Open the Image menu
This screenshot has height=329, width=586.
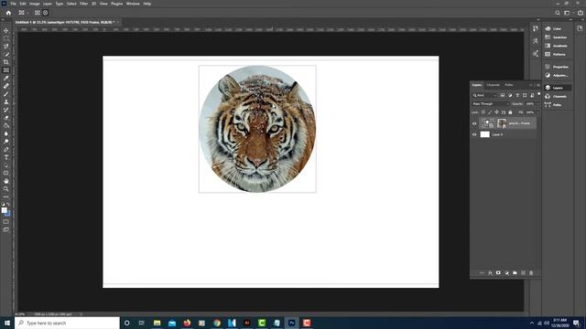click(x=35, y=4)
